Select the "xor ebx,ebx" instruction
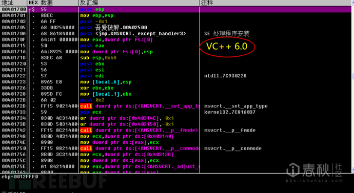The width and height of the screenshot is (354, 193). tap(96, 88)
